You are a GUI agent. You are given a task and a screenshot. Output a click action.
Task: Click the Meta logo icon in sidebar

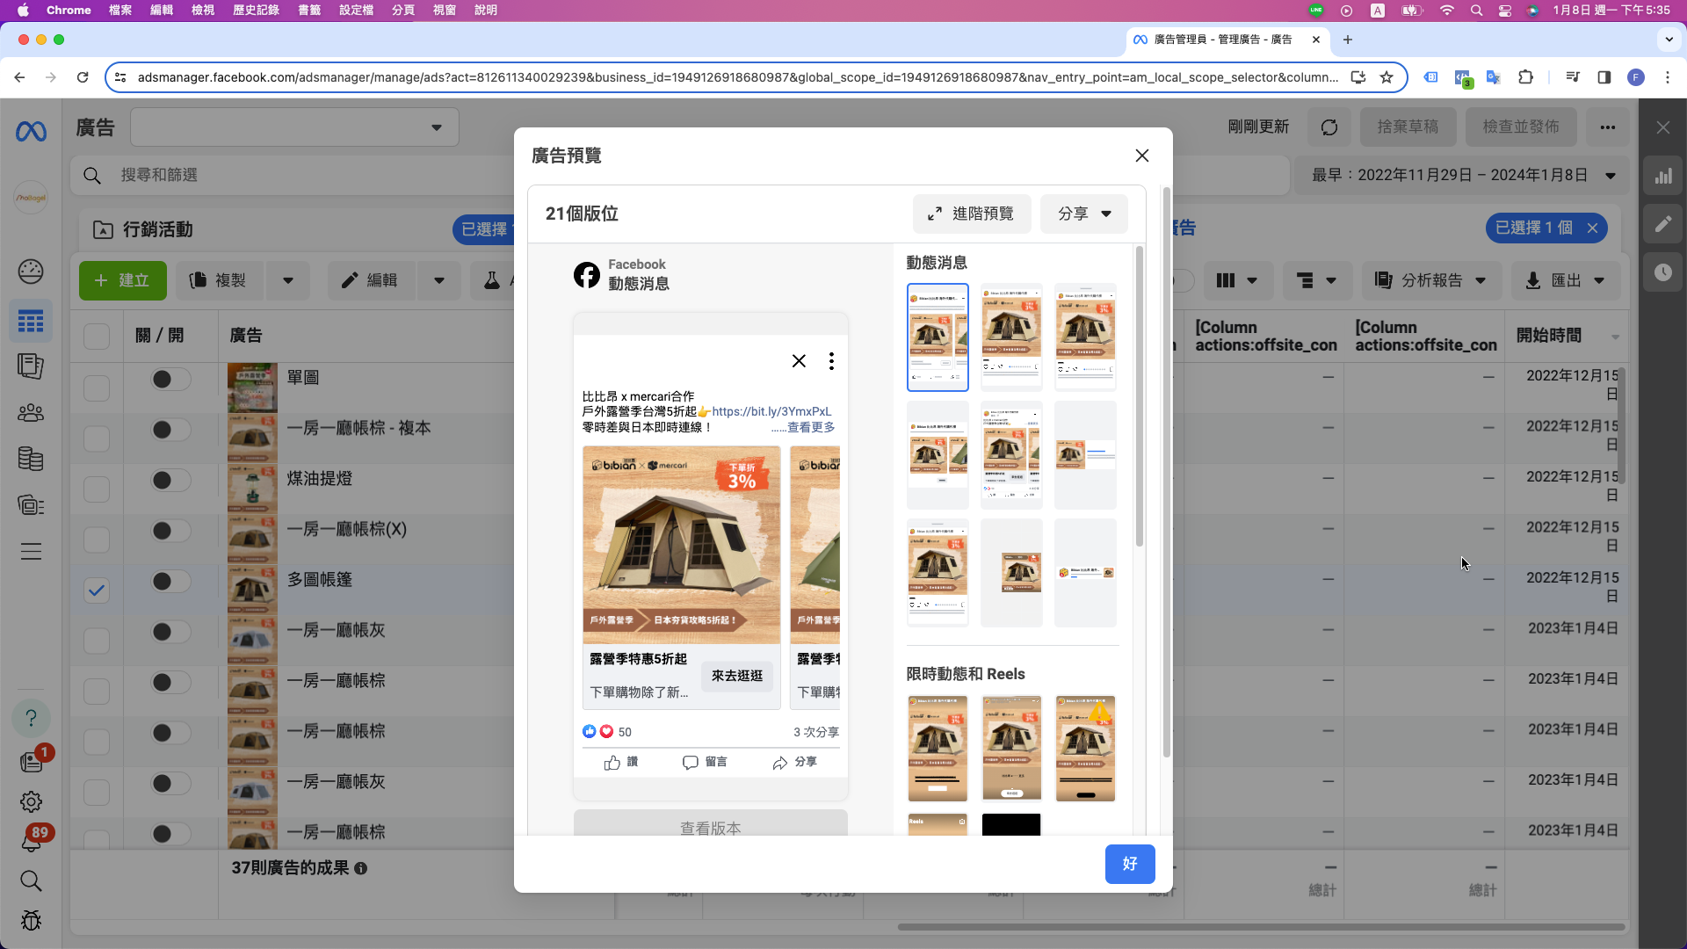(31, 132)
